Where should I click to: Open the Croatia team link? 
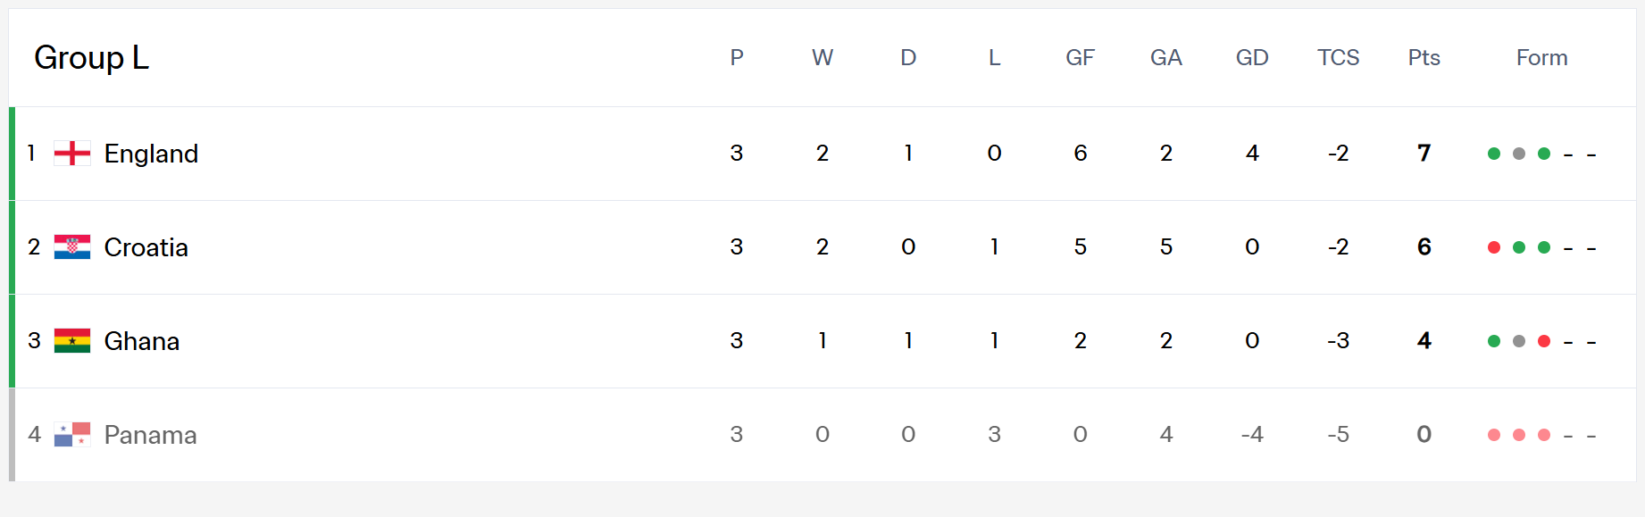click(146, 247)
